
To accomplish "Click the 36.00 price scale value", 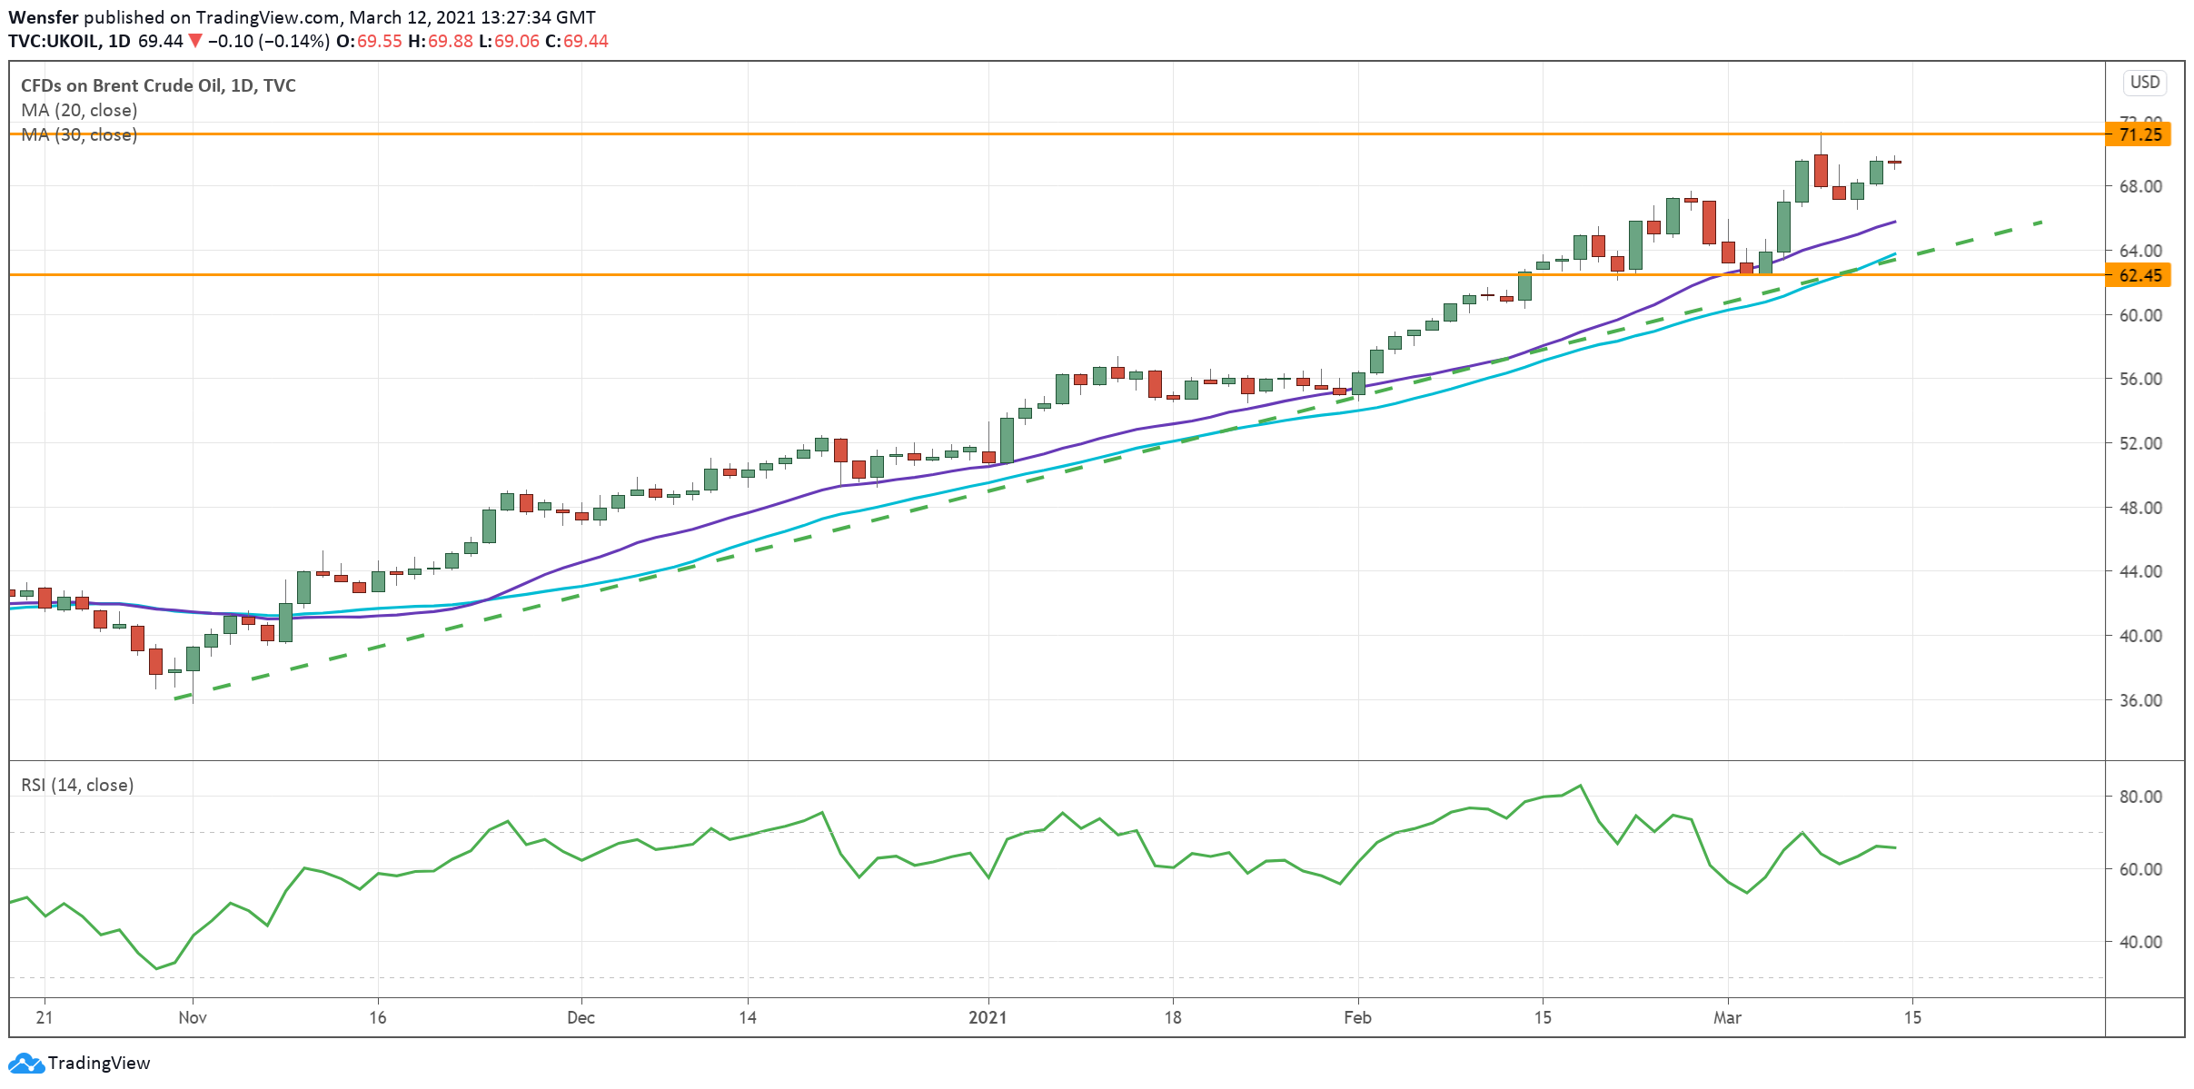I will click(2140, 700).
